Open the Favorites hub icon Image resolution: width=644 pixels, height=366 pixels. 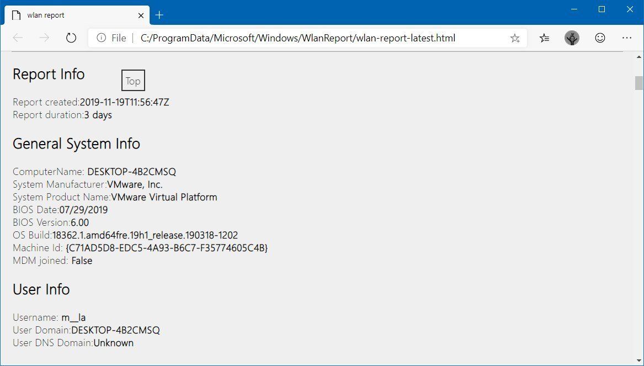point(544,38)
